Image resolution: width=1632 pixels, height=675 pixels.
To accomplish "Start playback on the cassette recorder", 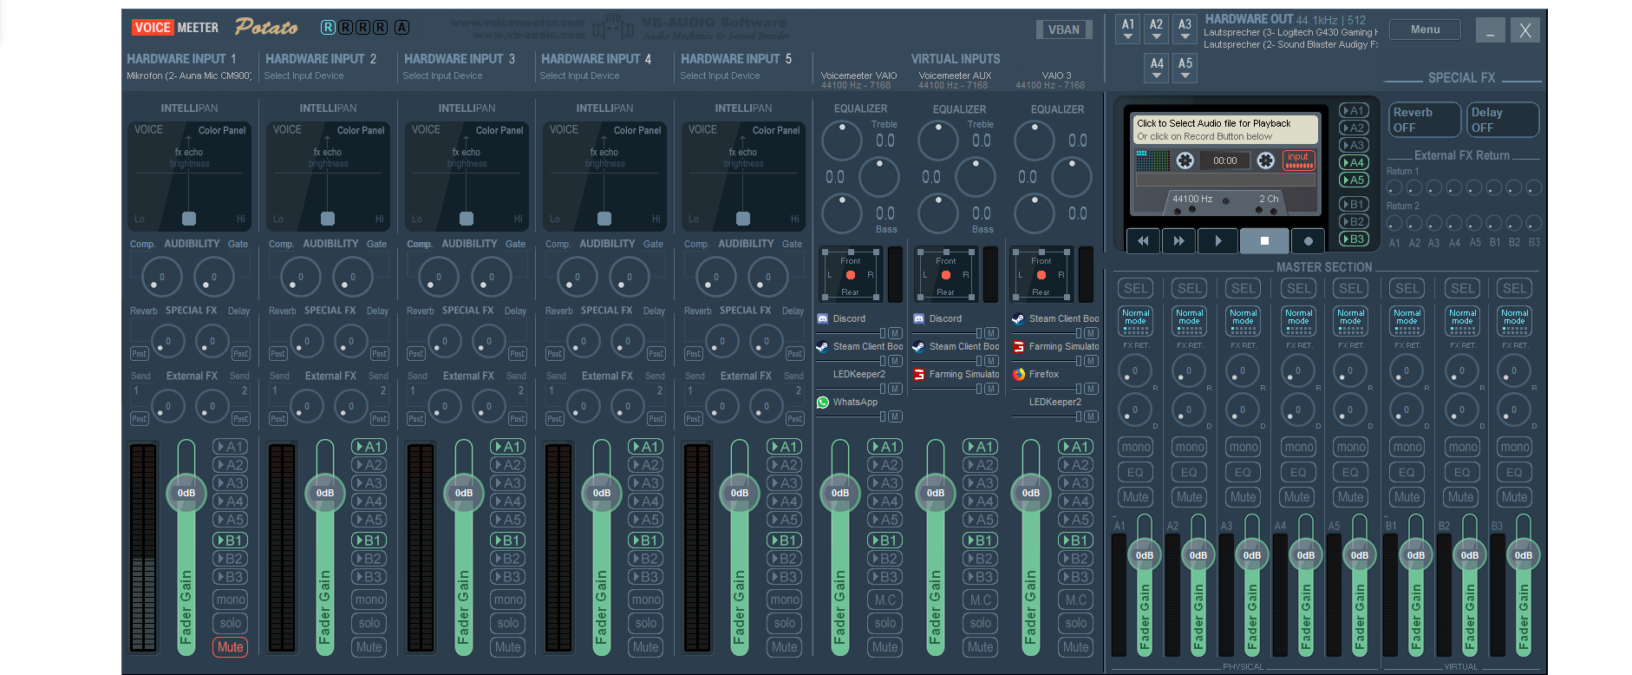I will [x=1217, y=241].
